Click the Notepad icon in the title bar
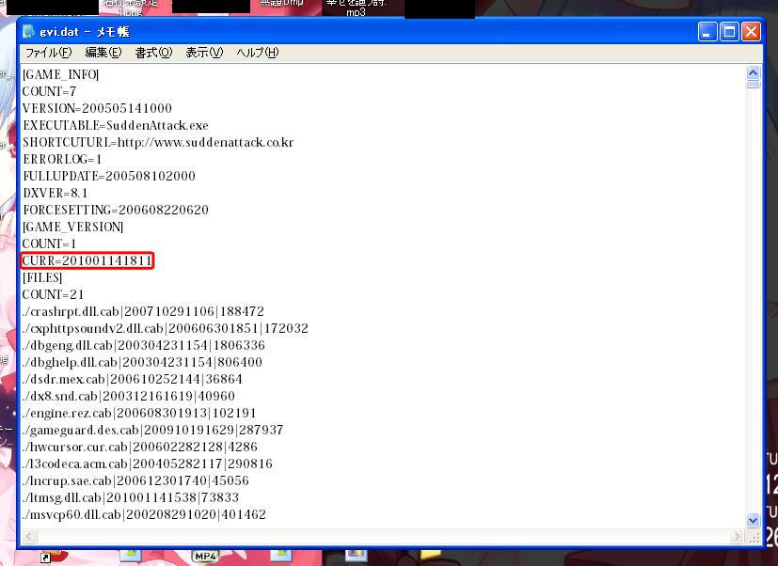The image size is (778, 566). click(x=29, y=32)
